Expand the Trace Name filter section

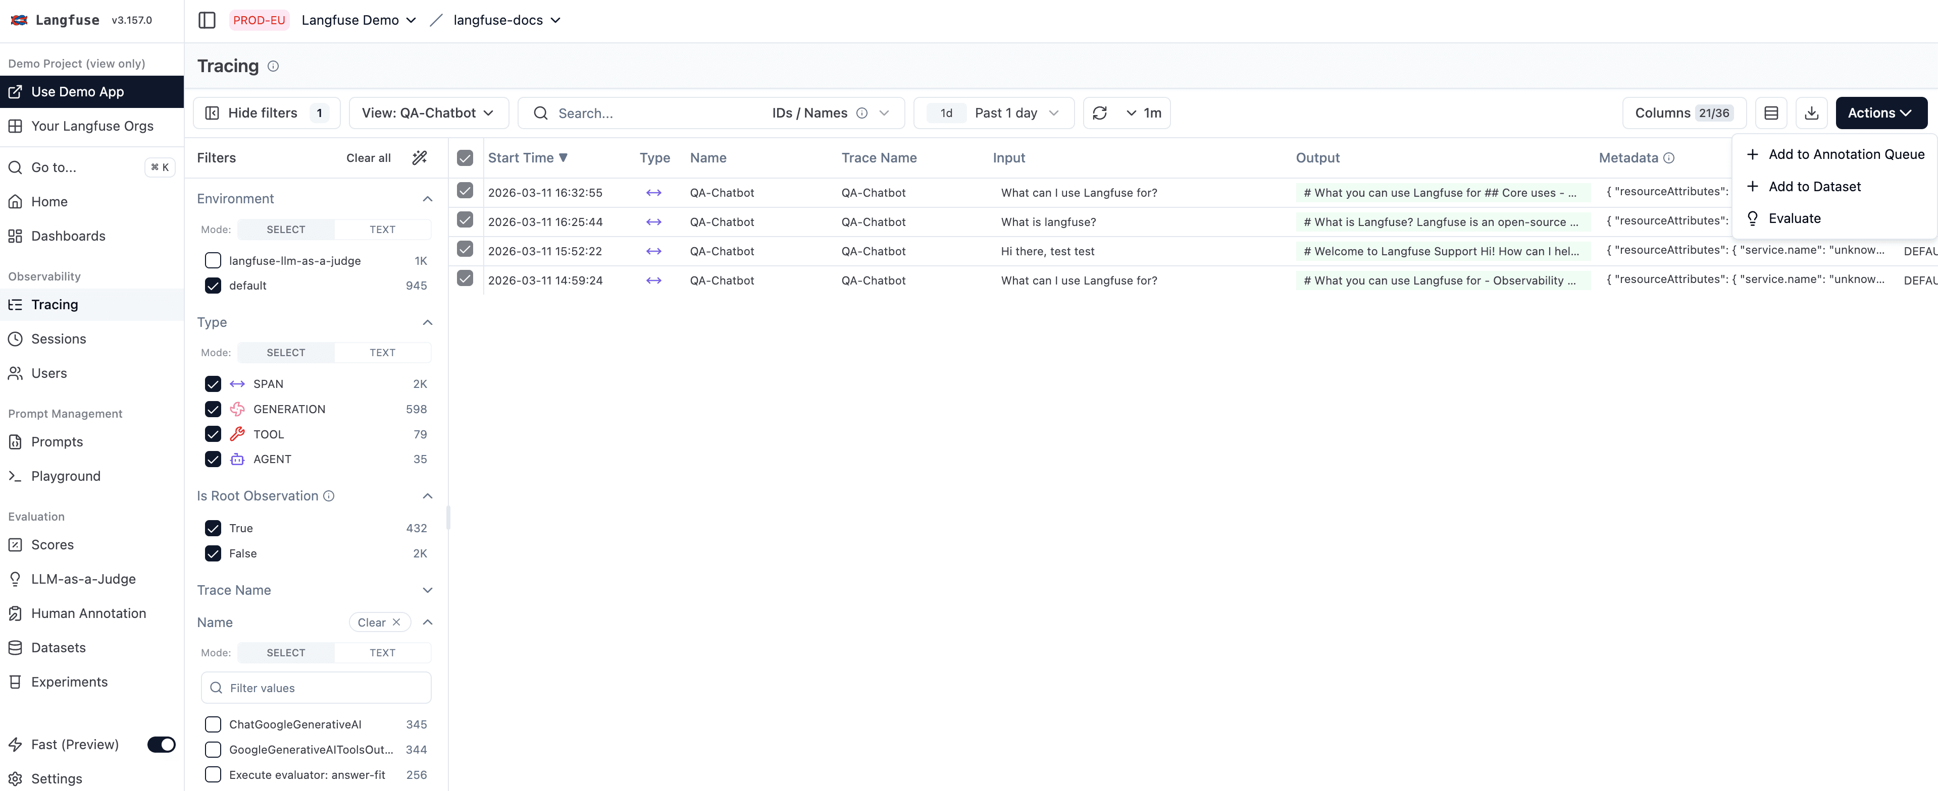coord(427,590)
